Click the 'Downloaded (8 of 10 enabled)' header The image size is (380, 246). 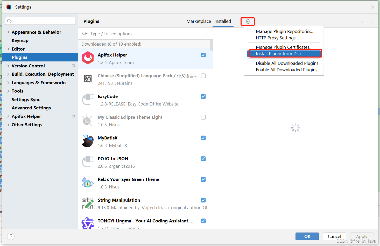[x=111, y=44]
